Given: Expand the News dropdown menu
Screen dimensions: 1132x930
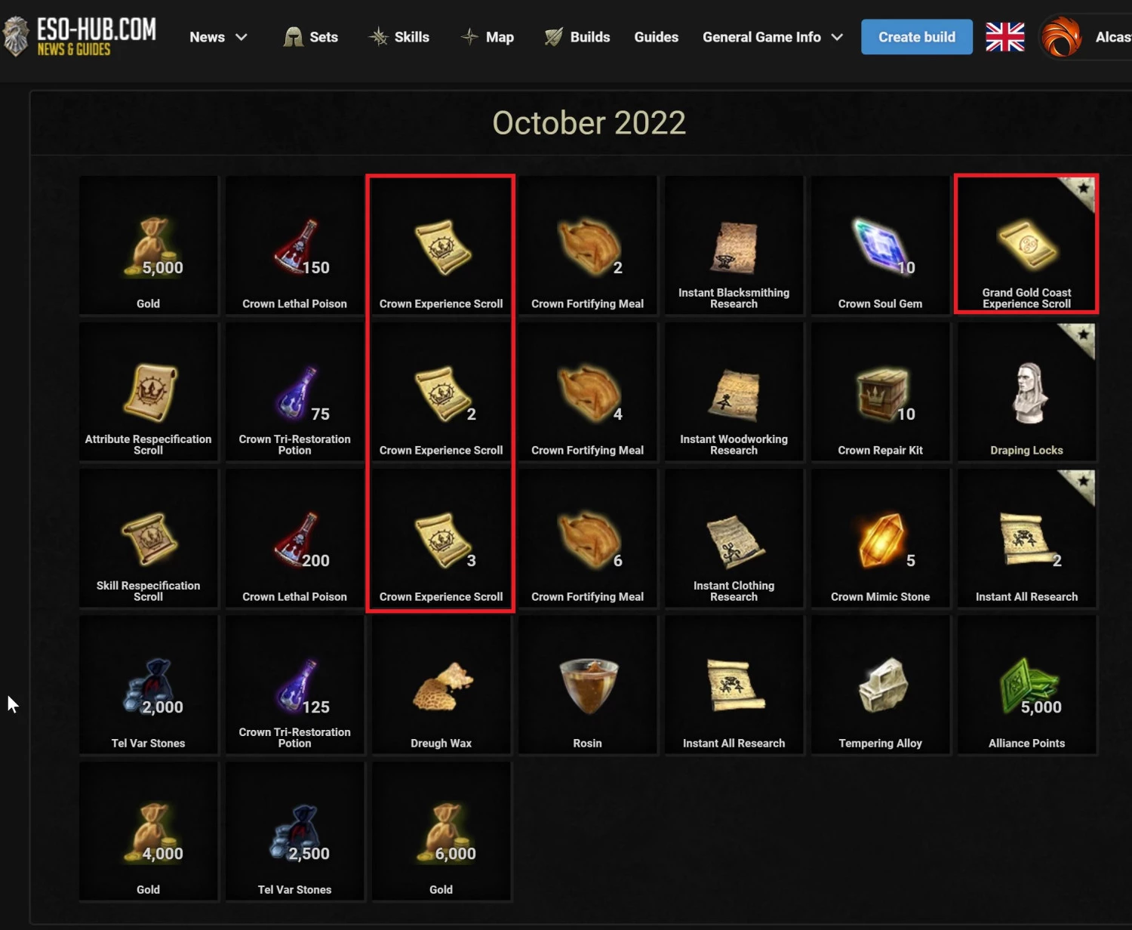Looking at the screenshot, I should tap(219, 37).
